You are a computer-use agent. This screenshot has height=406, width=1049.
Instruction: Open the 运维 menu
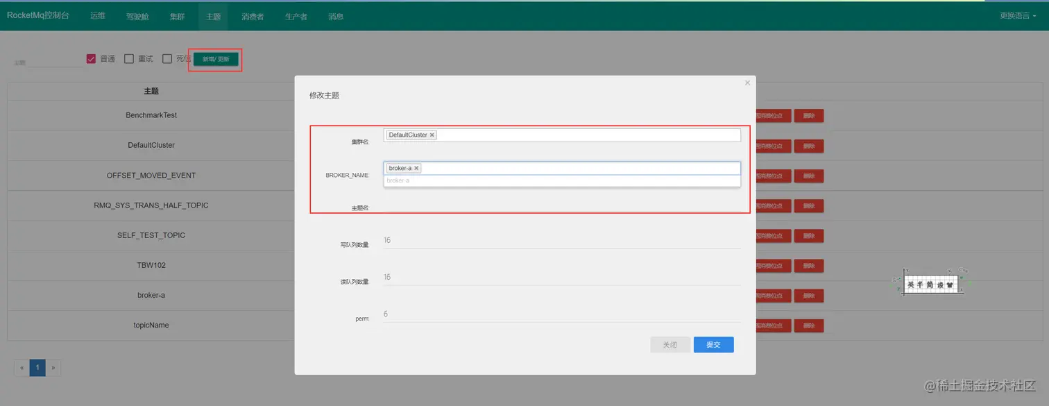coord(98,16)
